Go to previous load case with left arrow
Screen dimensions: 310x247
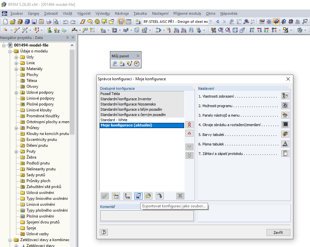click(217, 22)
